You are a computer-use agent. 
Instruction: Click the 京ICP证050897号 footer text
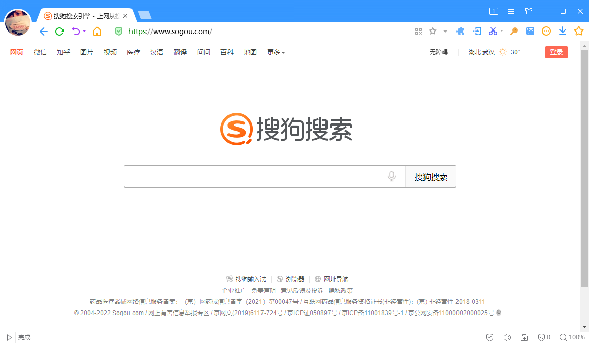pyautogui.click(x=312, y=313)
